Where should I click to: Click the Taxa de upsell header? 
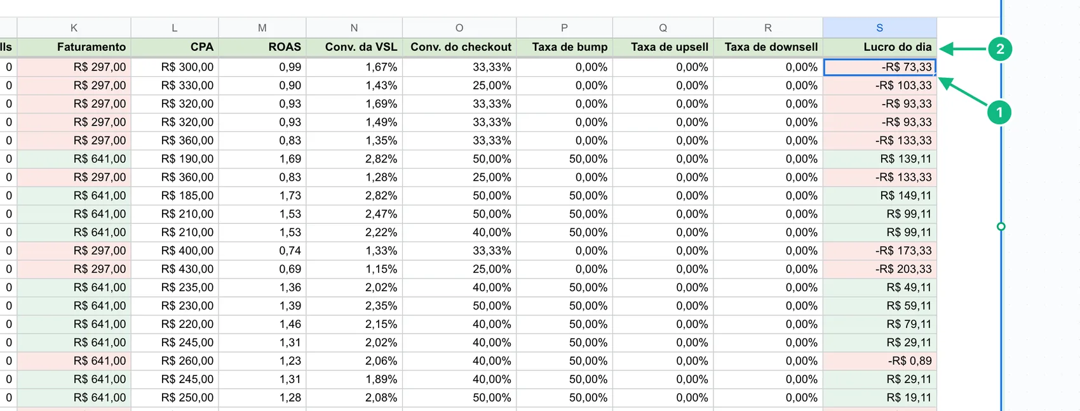pos(663,47)
